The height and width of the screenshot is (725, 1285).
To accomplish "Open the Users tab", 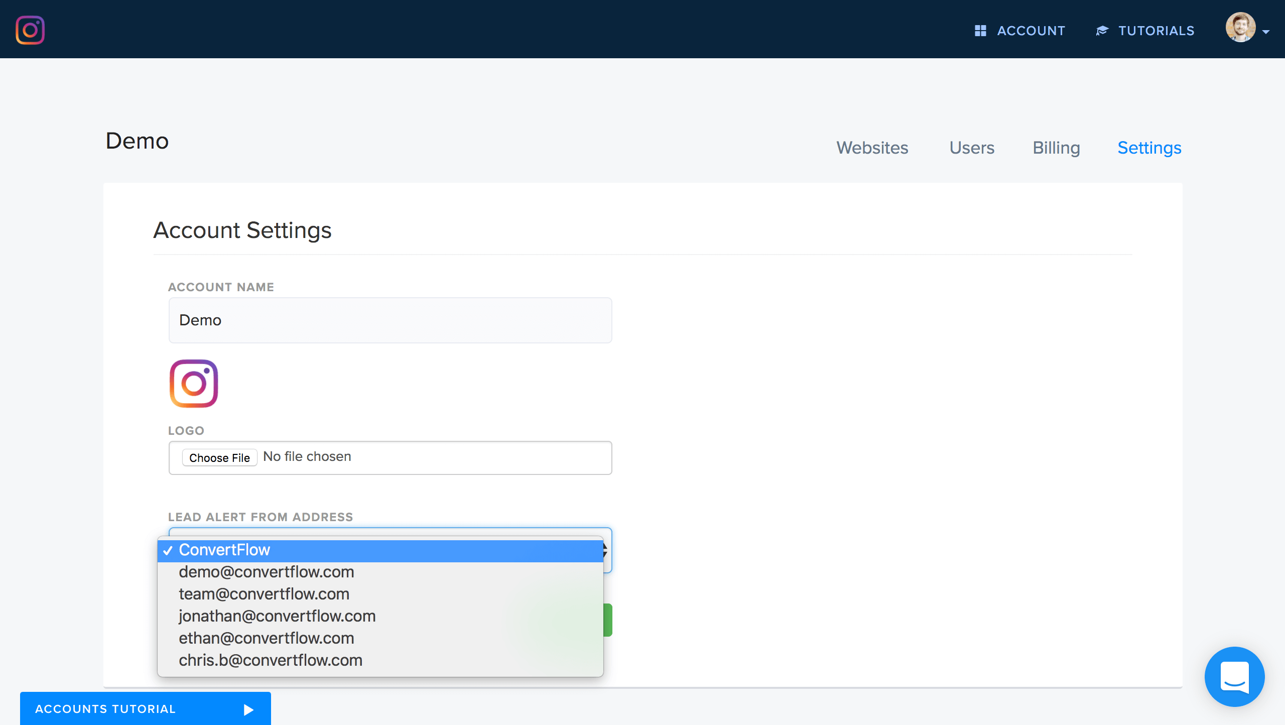I will [x=971, y=148].
